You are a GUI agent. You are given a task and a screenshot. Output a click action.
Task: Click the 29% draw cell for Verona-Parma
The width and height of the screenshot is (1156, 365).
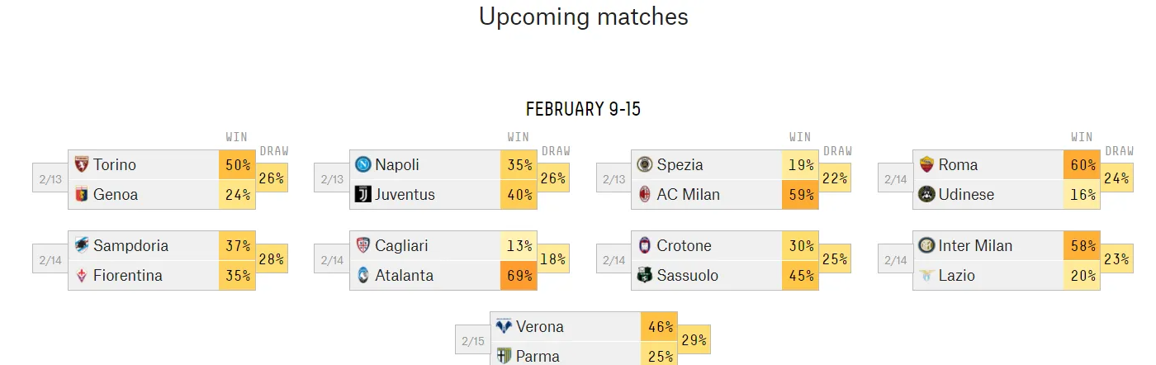click(694, 340)
